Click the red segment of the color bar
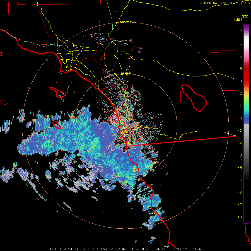Image resolution: width=251 pixels, height=251 pixels. coord(246,75)
